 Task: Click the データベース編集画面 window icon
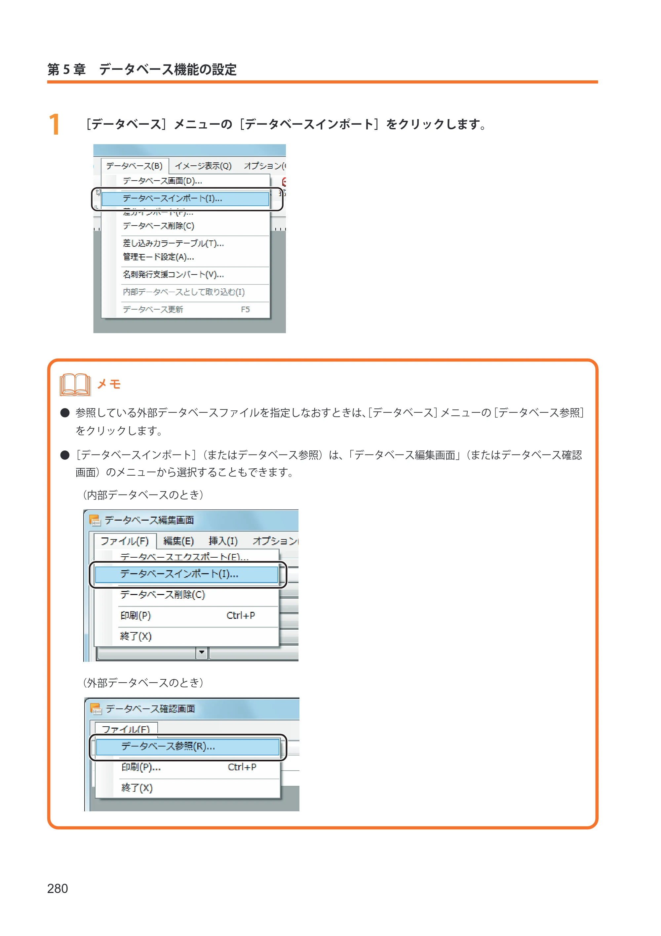pos(95,521)
